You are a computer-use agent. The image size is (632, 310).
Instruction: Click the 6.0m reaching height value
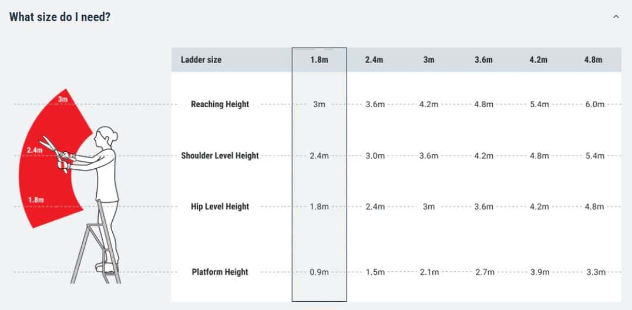click(x=594, y=104)
